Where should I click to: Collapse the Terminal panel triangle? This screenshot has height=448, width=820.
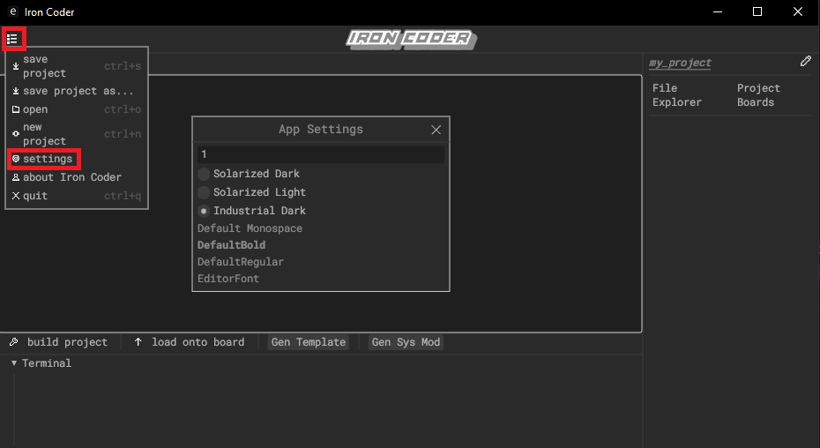click(14, 363)
